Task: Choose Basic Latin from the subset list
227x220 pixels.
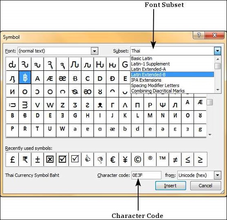Action: tap(172, 59)
